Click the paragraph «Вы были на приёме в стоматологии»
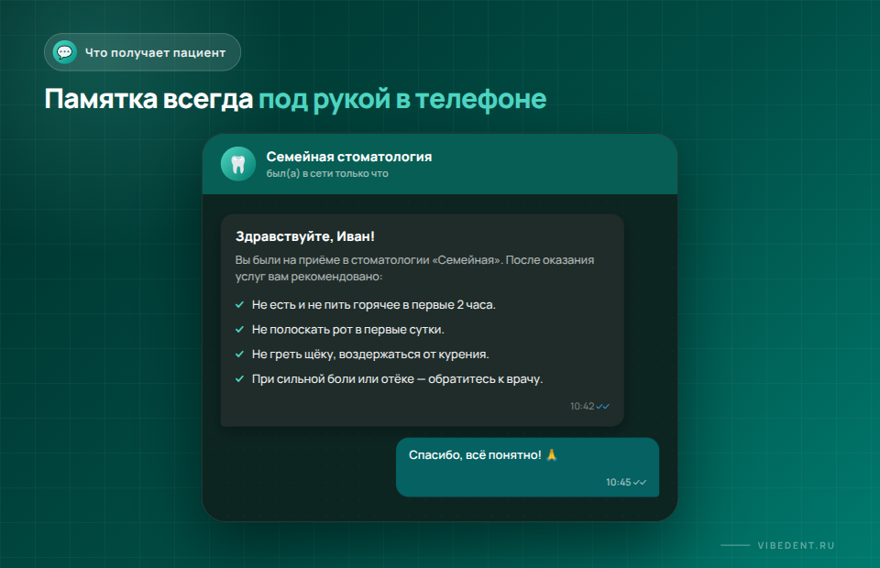 coord(414,268)
